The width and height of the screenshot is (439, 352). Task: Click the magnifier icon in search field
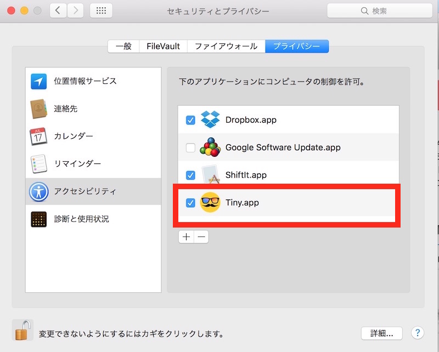(364, 11)
